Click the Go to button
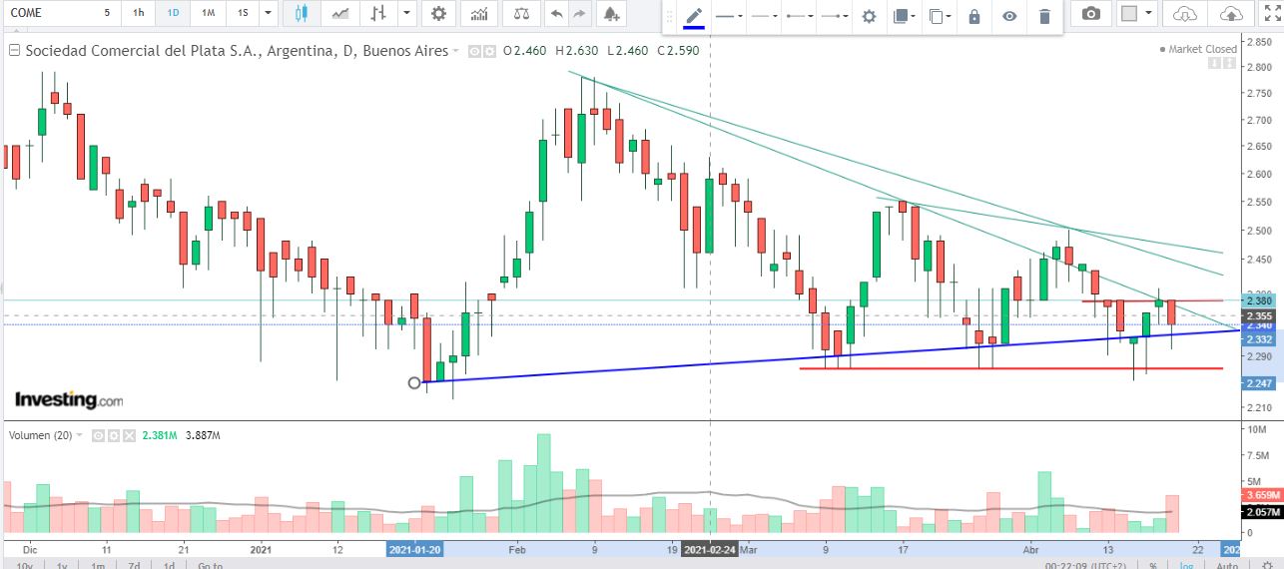This screenshot has height=569, width=1284. tap(210, 565)
